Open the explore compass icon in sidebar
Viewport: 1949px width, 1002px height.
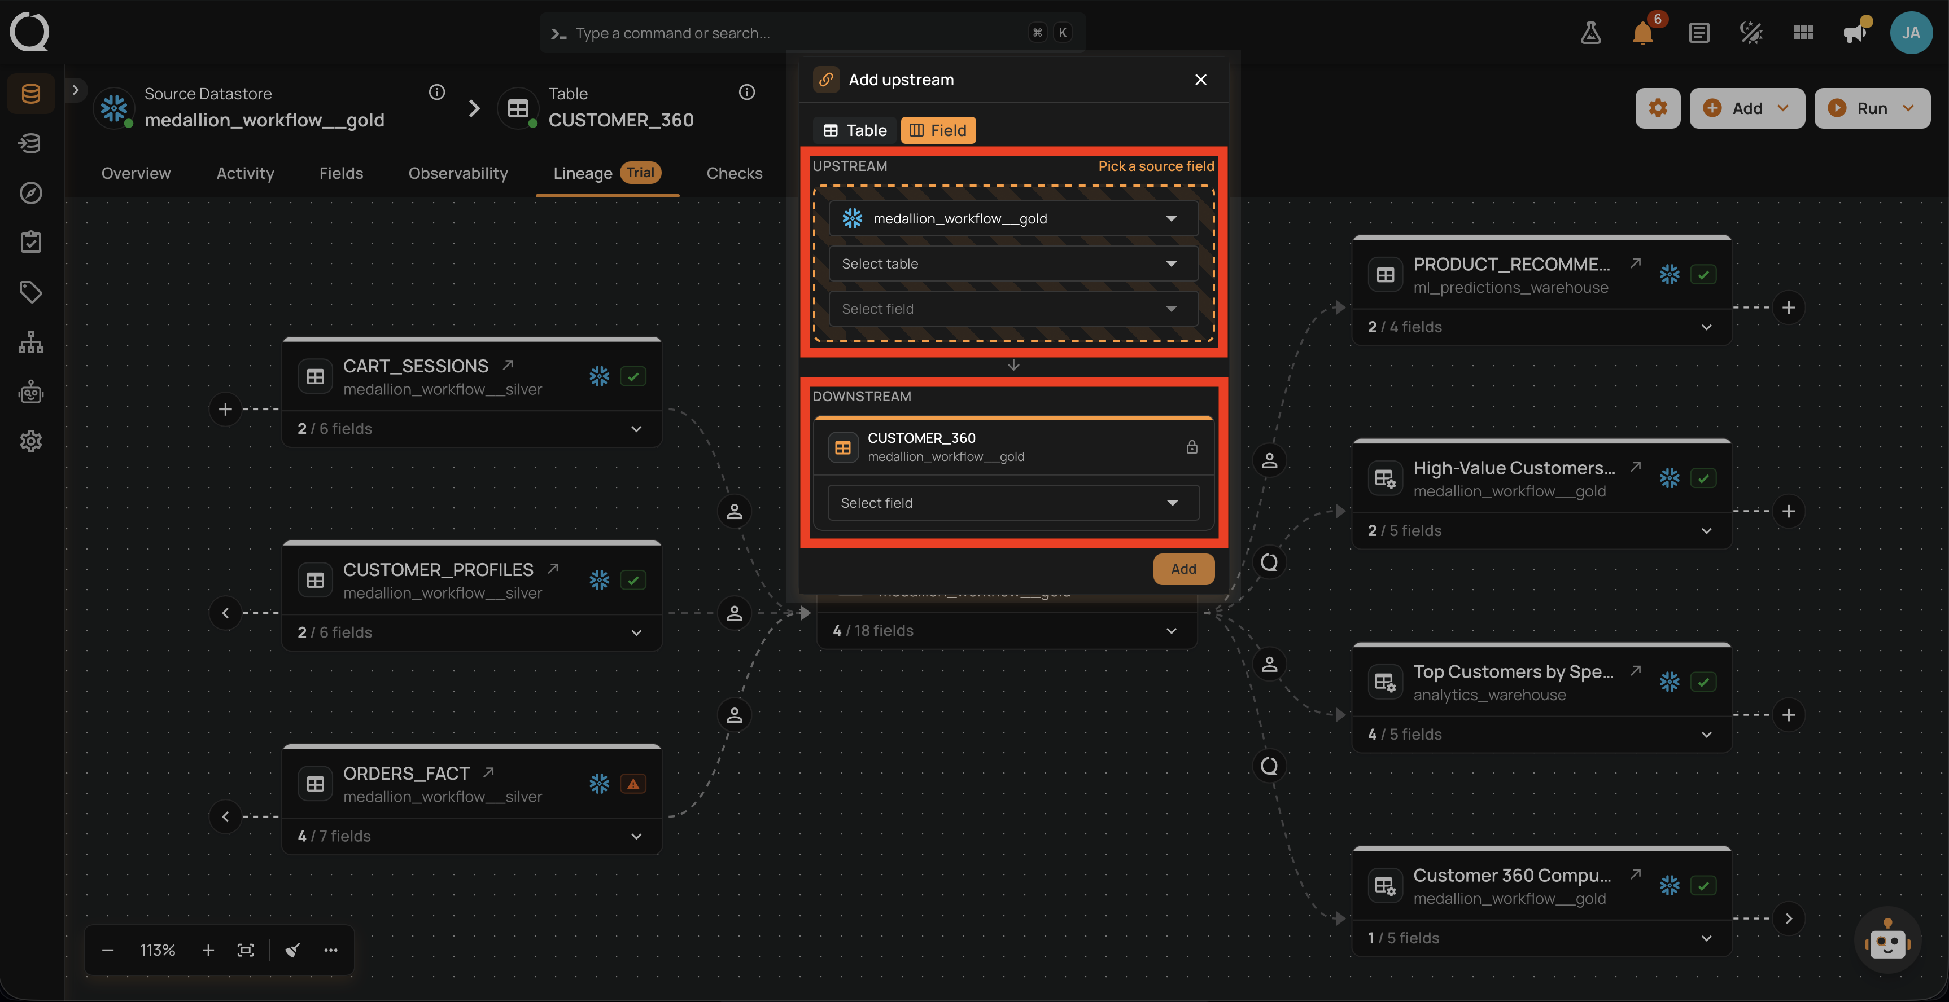pos(30,193)
